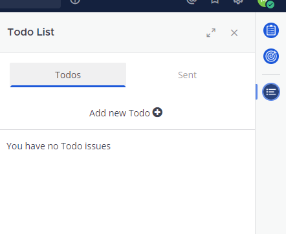Click the divider line in the app bar
Image resolution: width=286 pixels, height=234 pixels.
pos(271,74)
